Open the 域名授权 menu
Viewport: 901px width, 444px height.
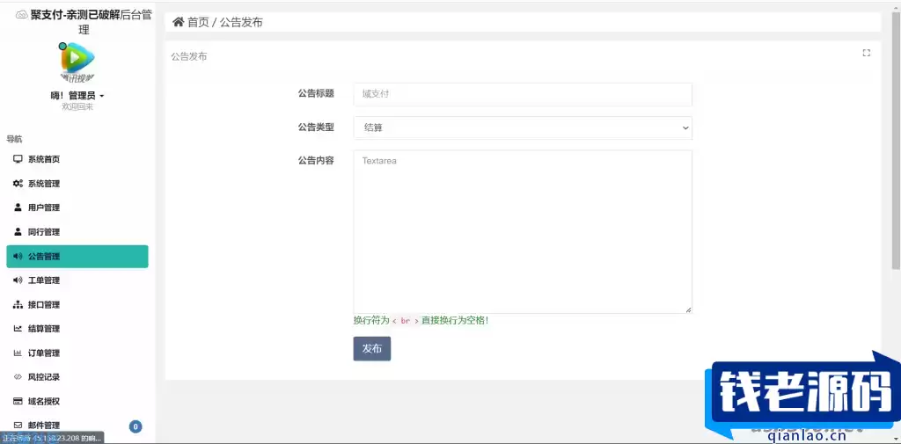[x=77, y=401]
